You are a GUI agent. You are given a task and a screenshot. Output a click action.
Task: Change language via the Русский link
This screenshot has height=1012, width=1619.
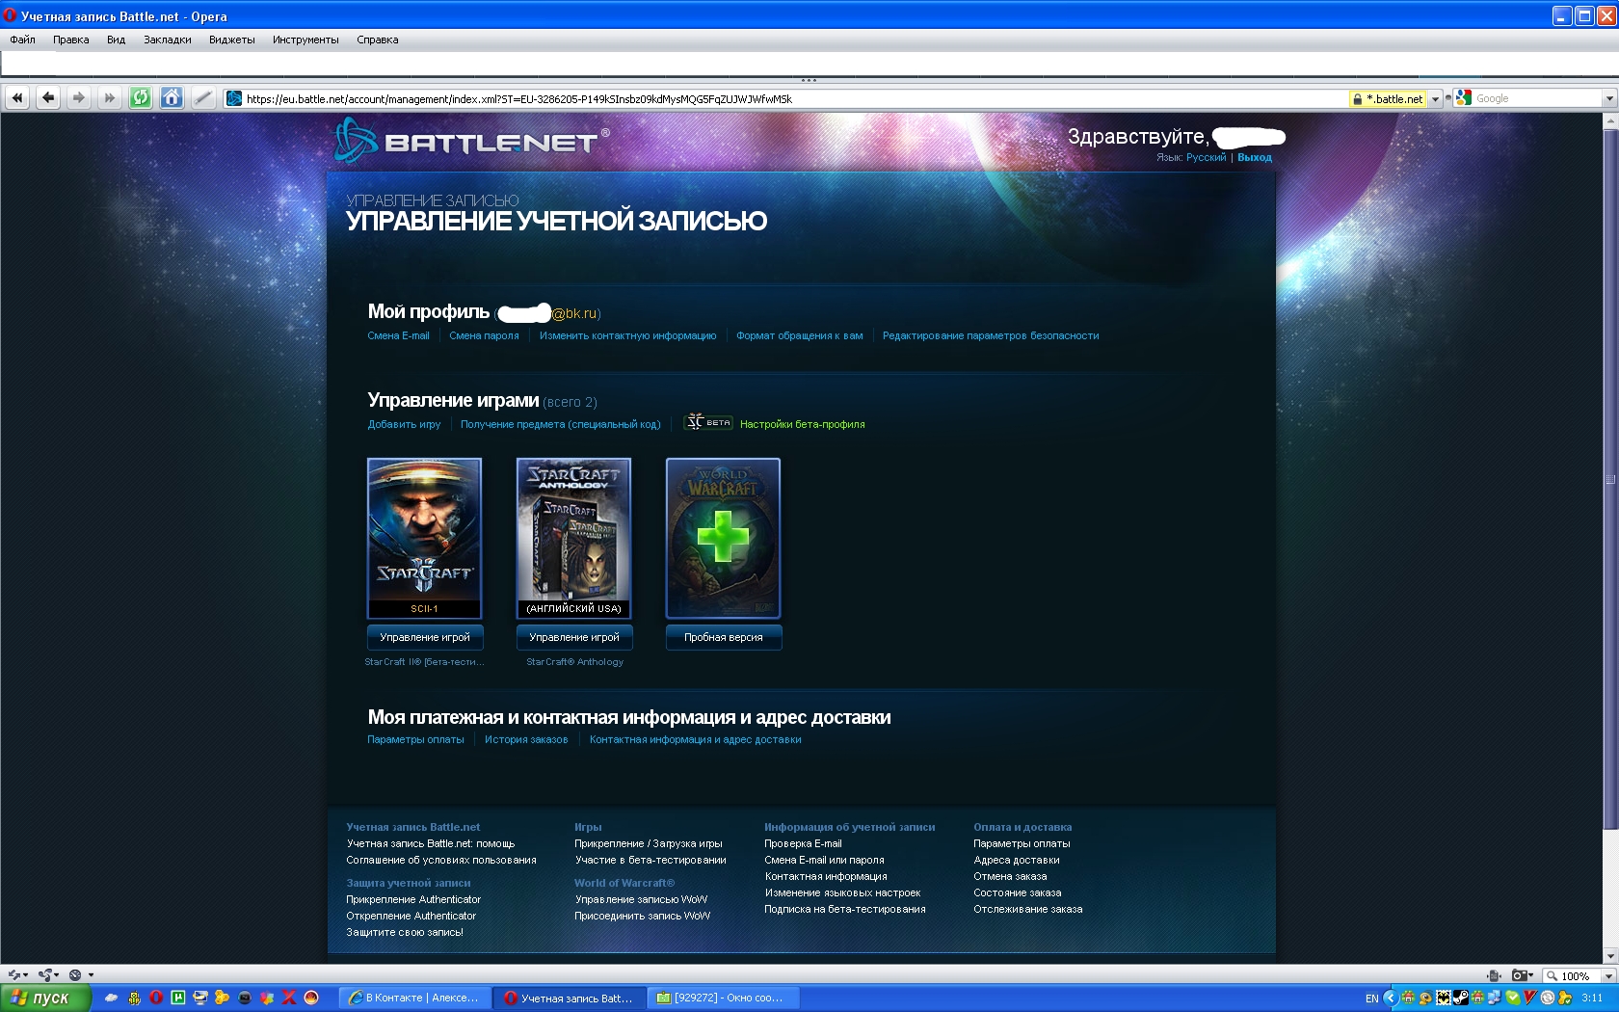1207,157
